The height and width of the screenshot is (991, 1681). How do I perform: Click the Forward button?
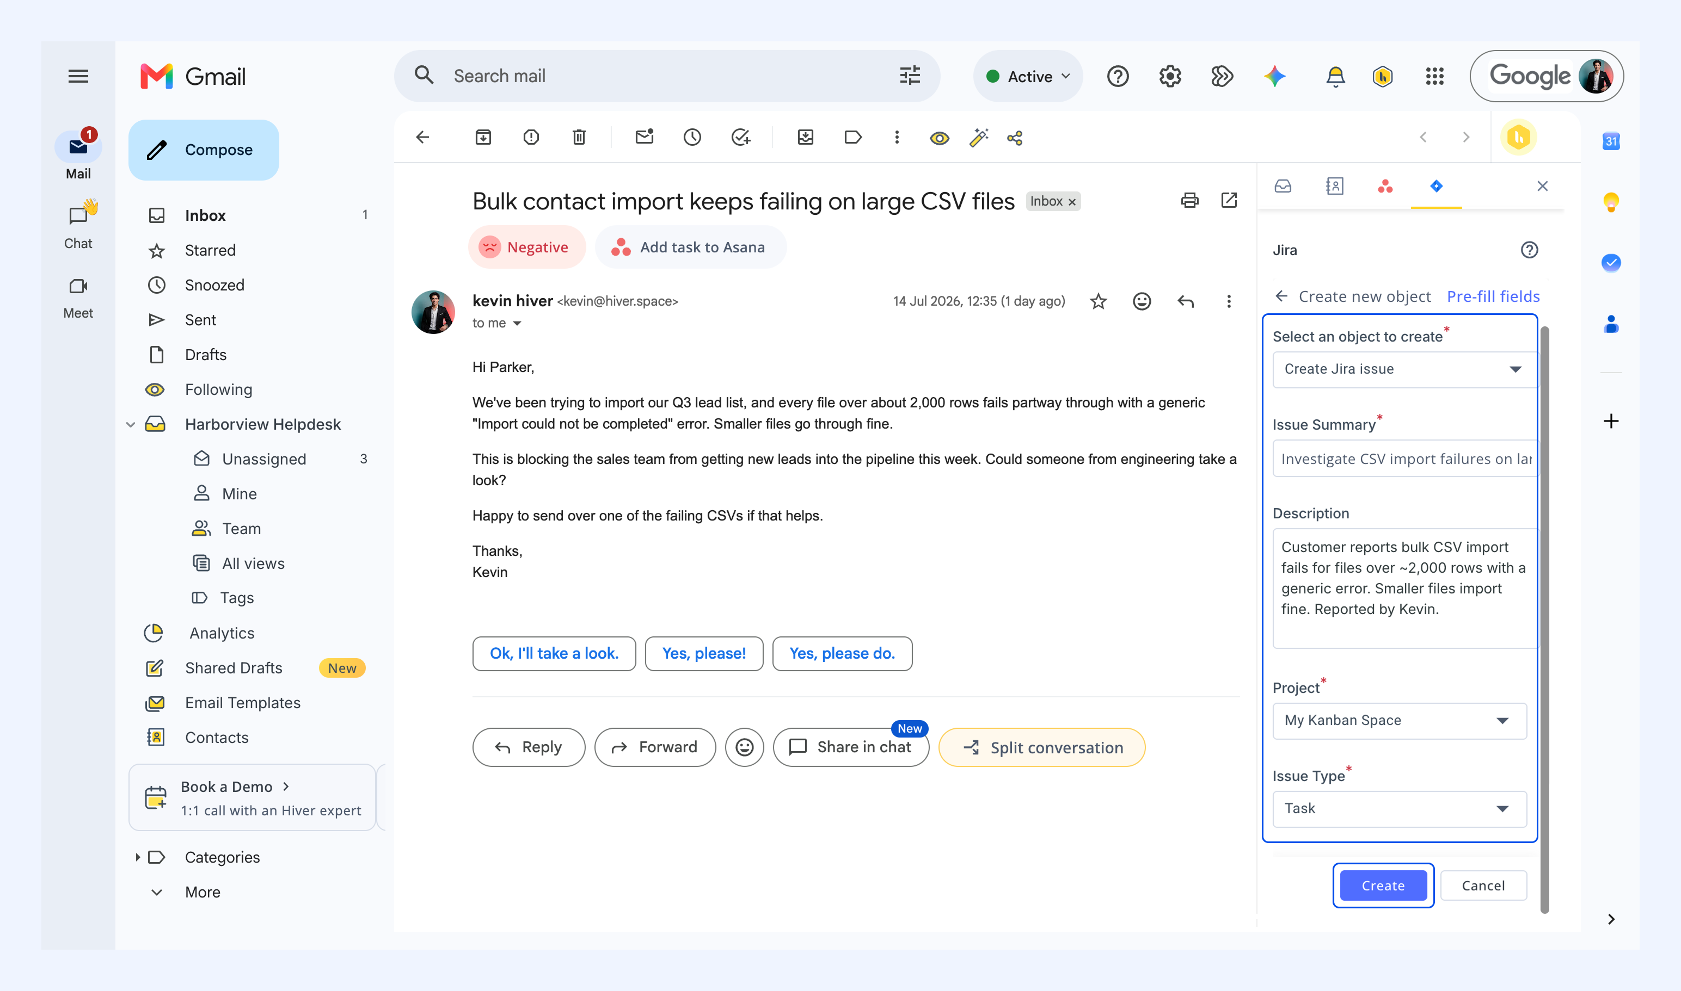point(655,747)
